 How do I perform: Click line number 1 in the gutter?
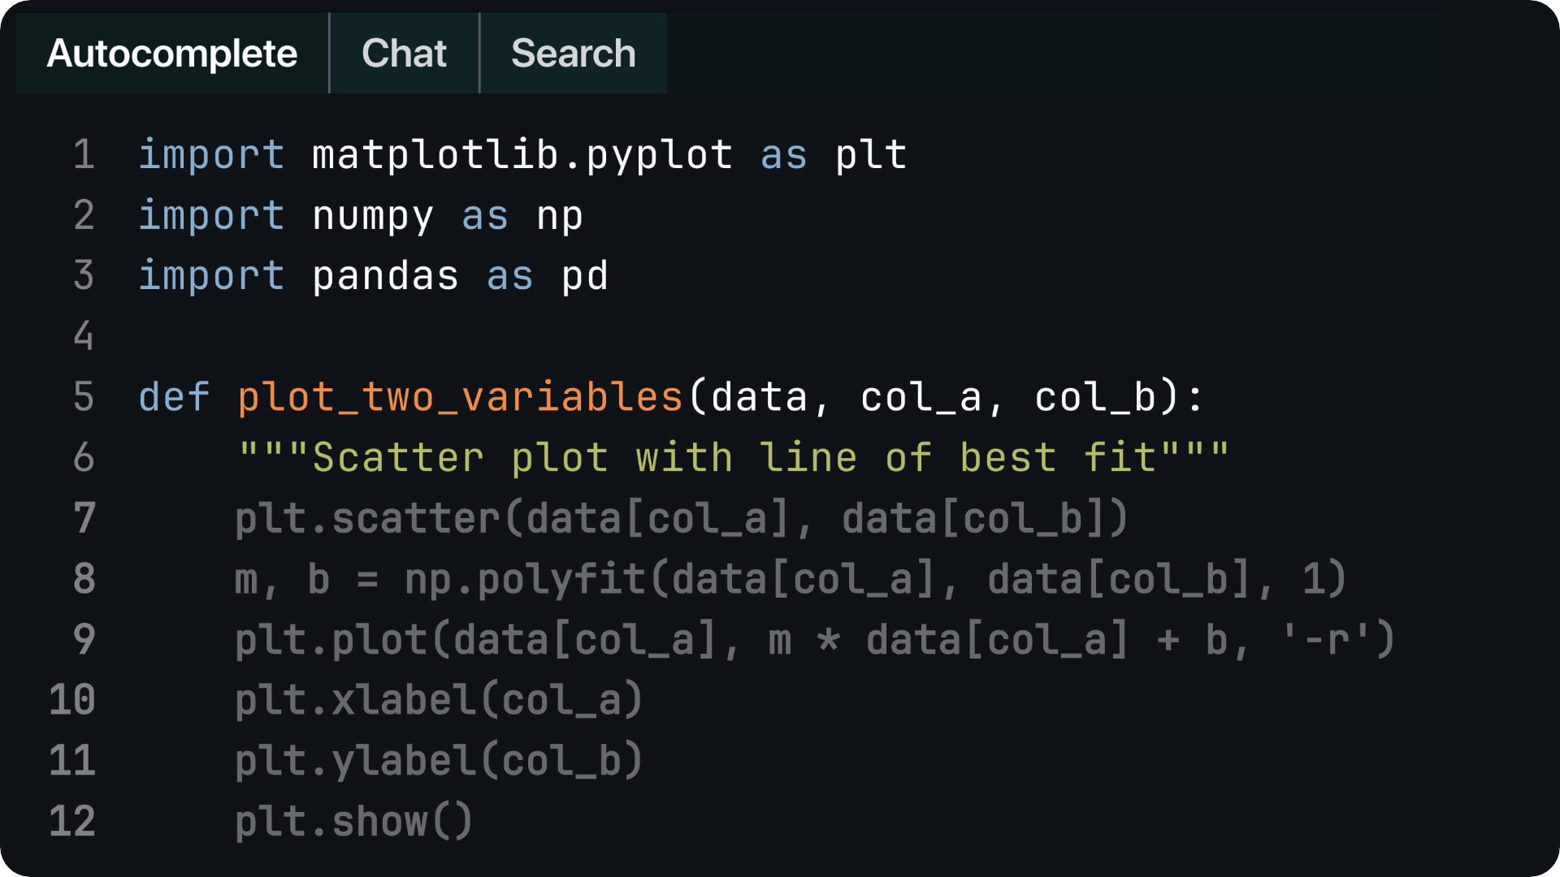84,155
